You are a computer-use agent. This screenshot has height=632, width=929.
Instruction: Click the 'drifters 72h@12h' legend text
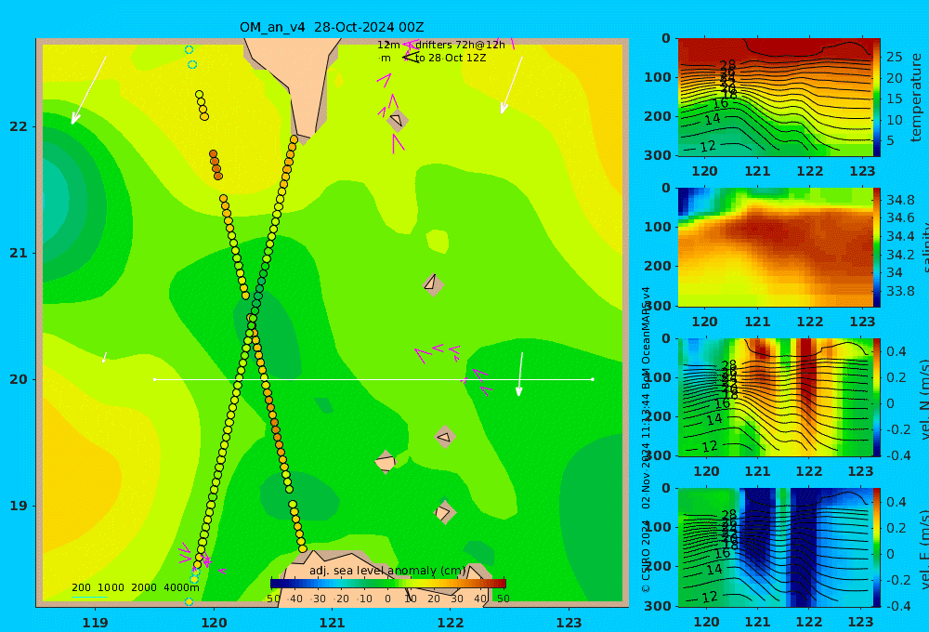(x=460, y=45)
